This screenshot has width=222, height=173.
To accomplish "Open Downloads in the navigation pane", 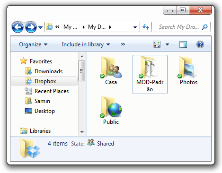I will [x=48, y=71].
